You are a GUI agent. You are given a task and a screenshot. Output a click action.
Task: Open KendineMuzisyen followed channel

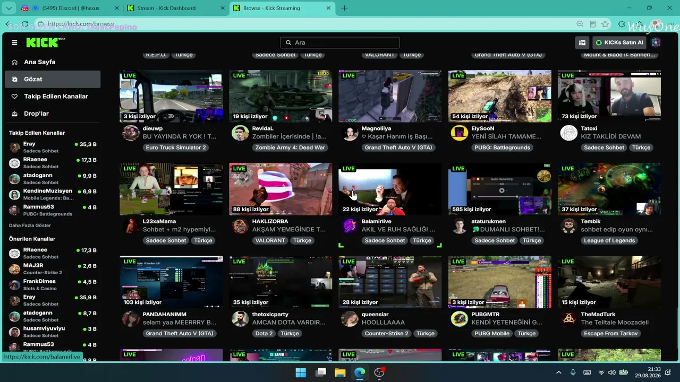click(x=53, y=194)
